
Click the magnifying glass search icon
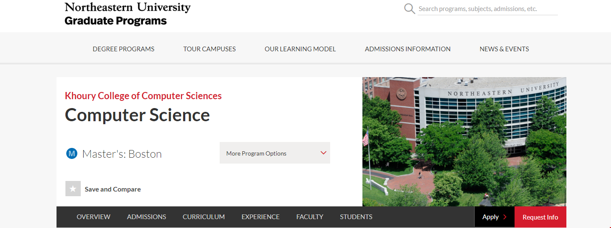[410, 8]
